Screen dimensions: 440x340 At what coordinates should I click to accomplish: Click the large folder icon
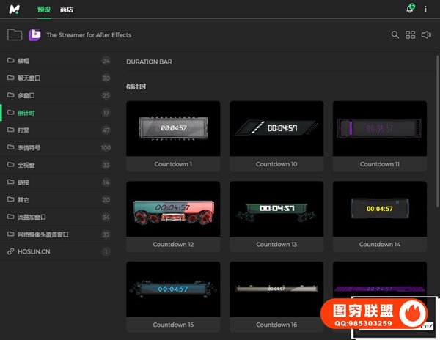tap(14, 34)
